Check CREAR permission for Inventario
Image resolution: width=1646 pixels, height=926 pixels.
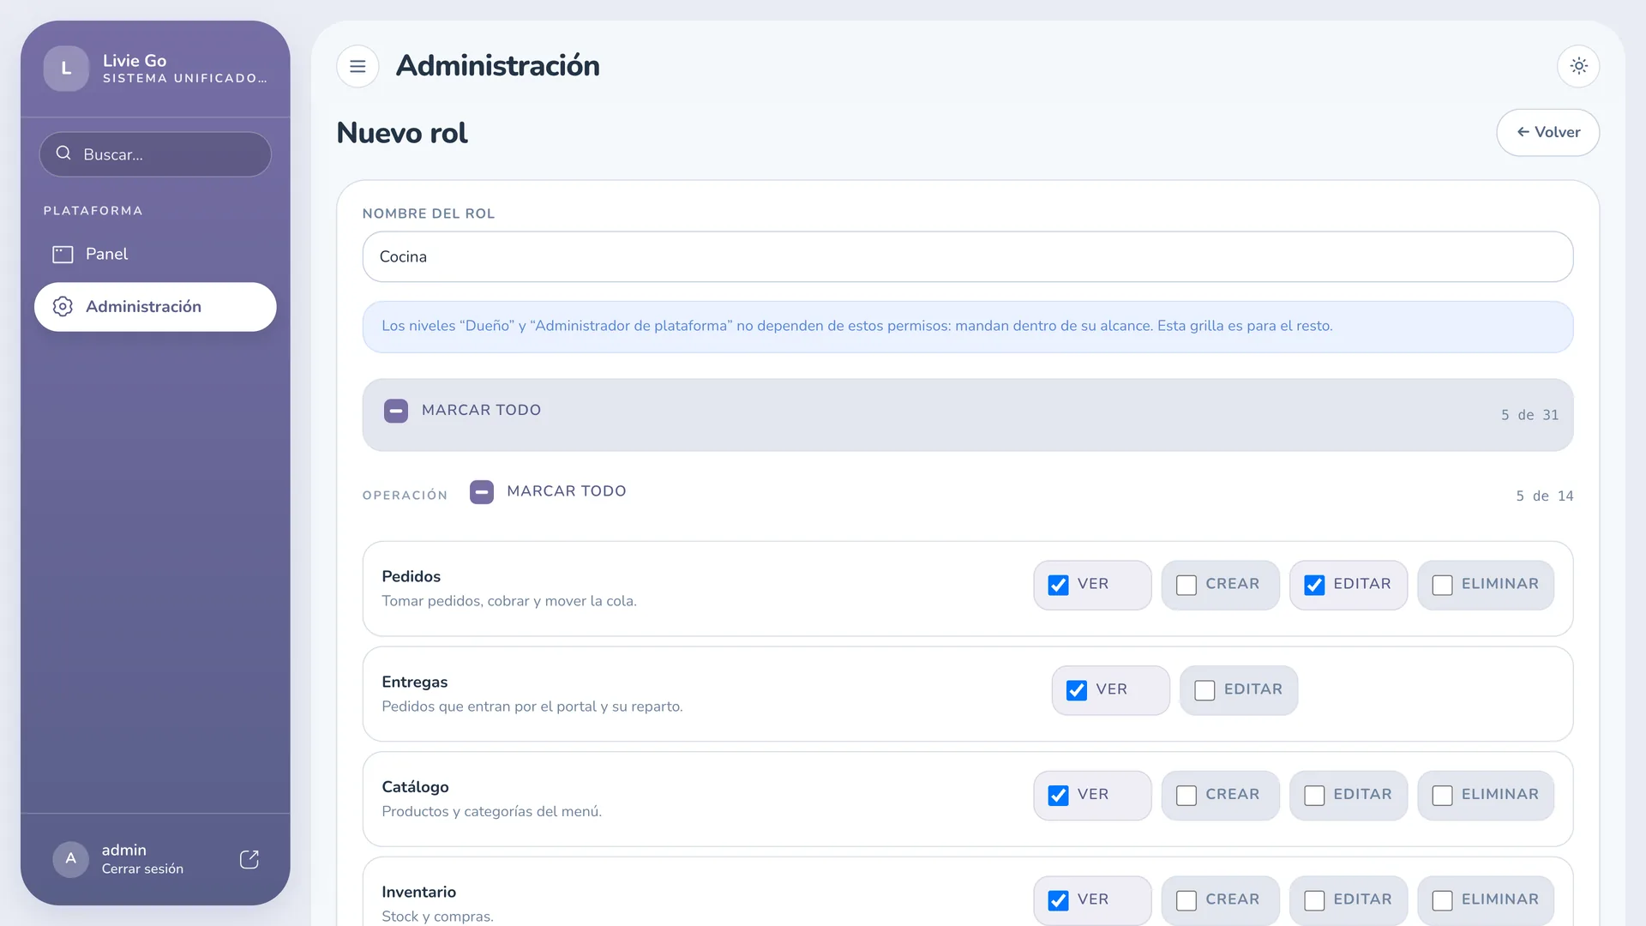point(1186,900)
